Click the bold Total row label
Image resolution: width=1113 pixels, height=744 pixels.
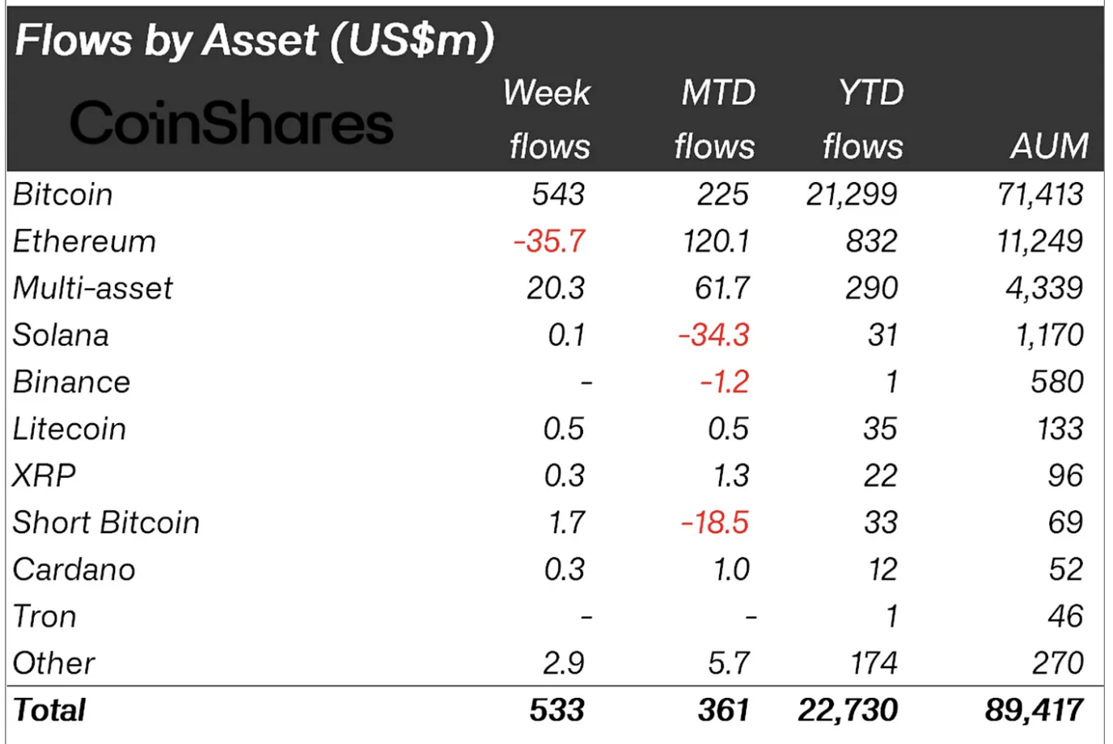click(x=50, y=711)
